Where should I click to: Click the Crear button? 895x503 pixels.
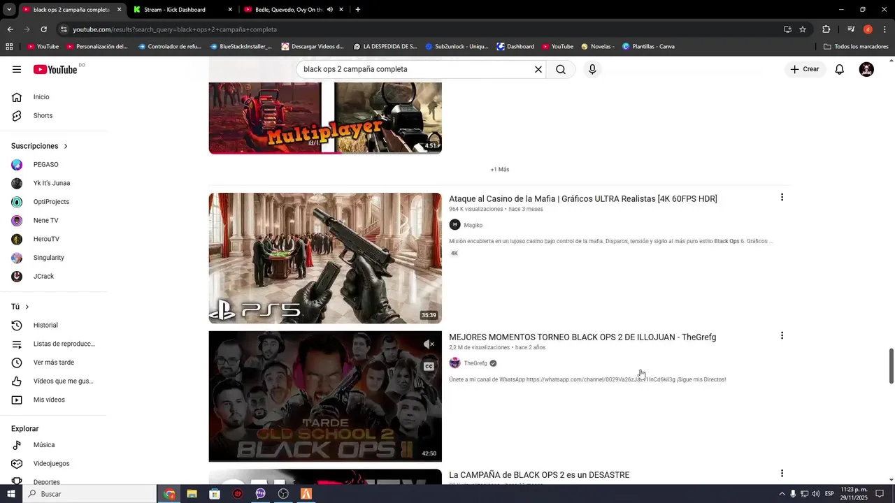point(805,69)
